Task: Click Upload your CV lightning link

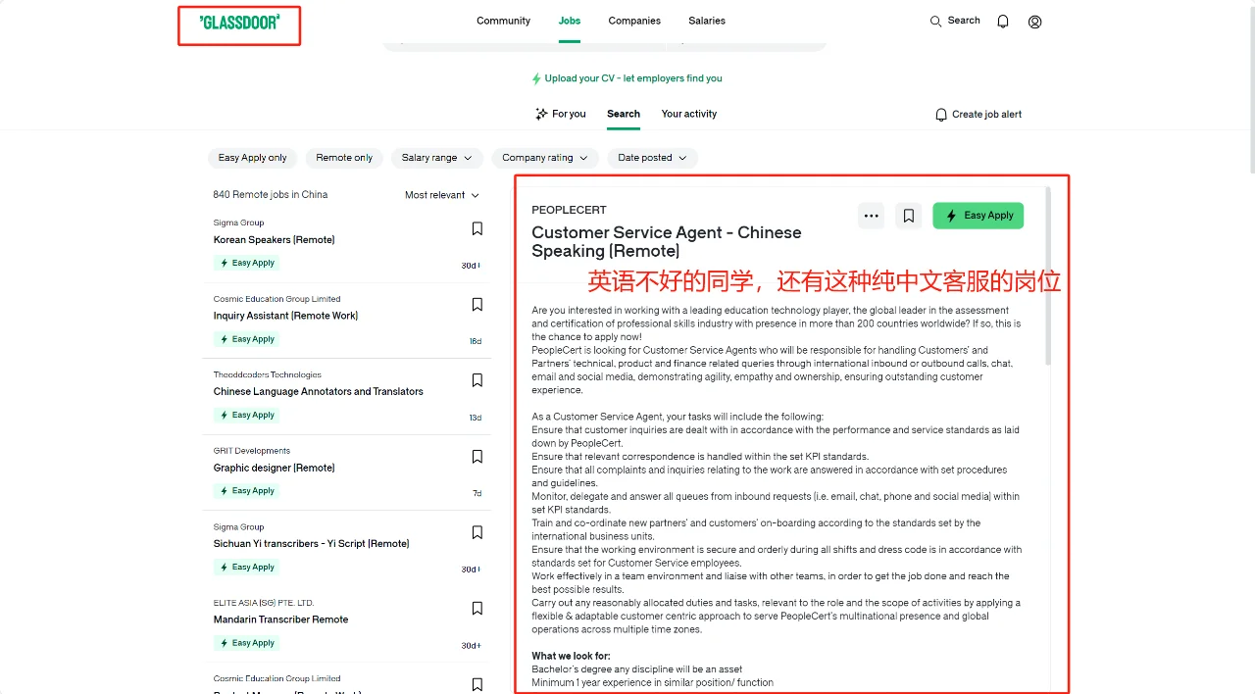Action: coord(627,78)
